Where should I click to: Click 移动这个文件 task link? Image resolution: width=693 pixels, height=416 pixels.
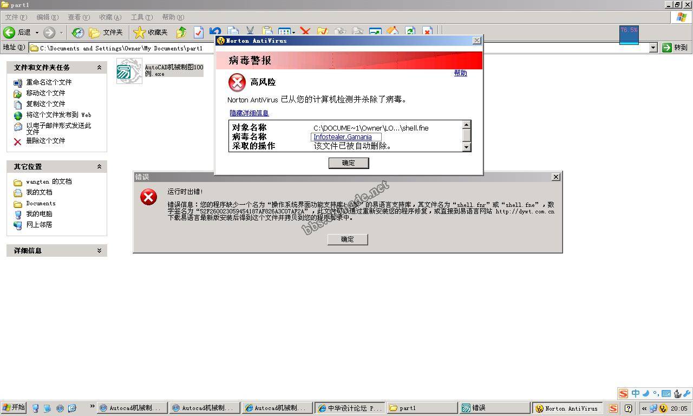click(45, 93)
